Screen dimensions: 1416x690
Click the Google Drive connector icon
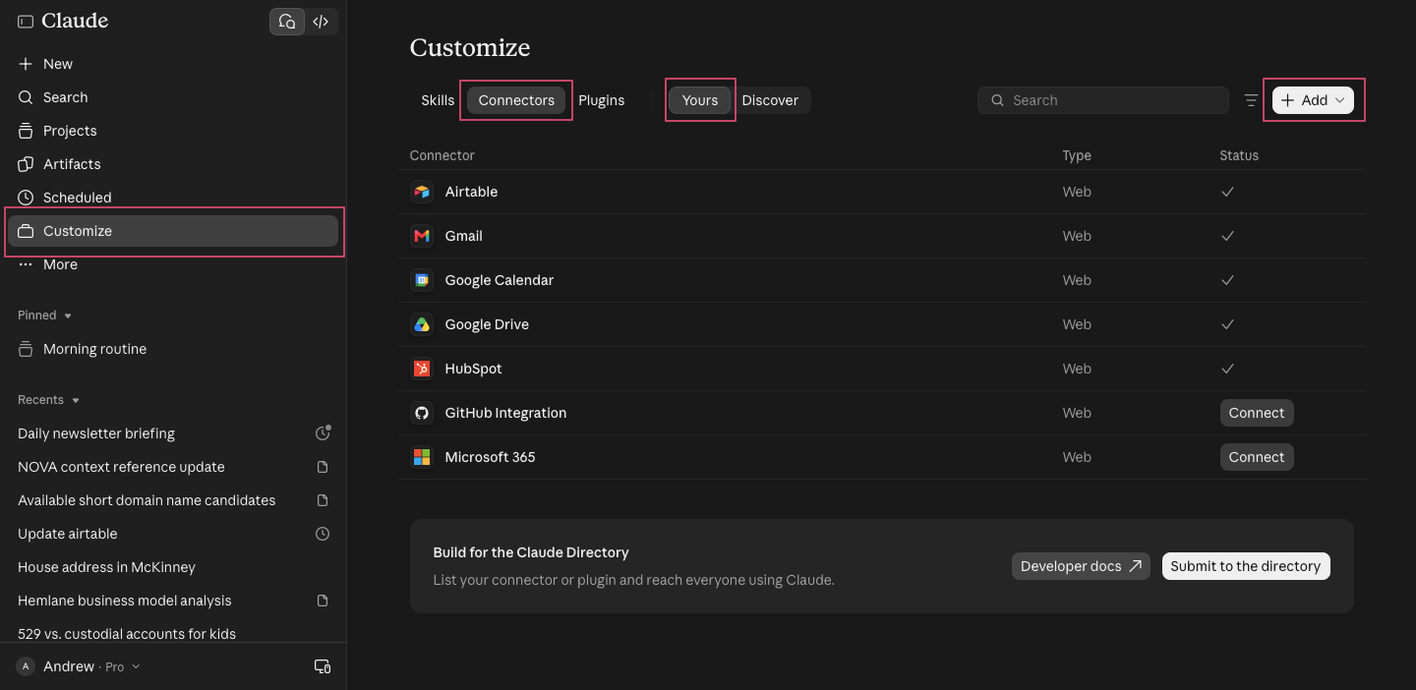tap(422, 324)
